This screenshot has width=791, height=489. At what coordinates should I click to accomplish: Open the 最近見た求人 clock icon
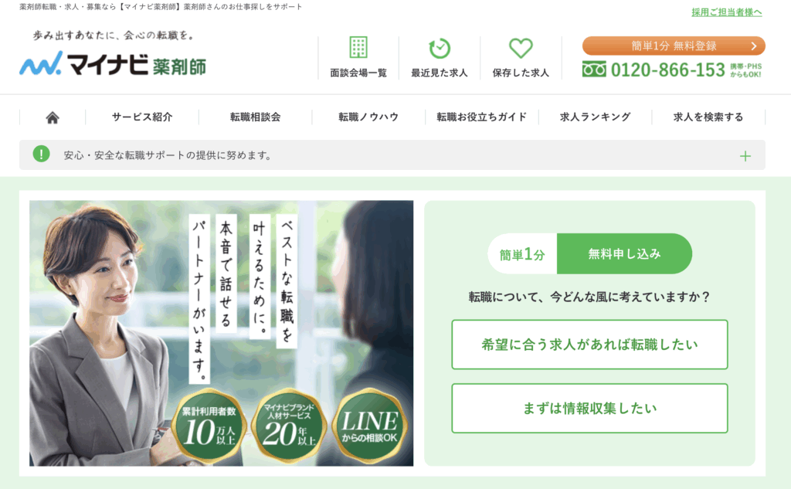(440, 48)
